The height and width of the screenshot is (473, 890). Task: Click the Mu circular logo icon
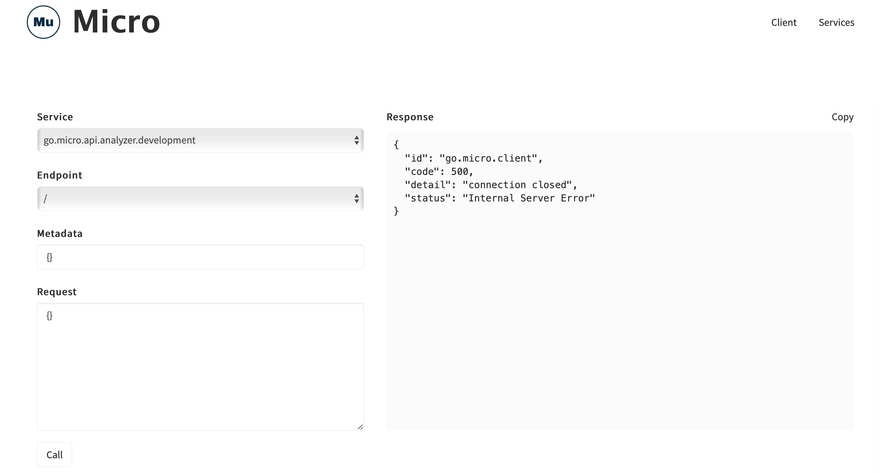[x=44, y=22]
